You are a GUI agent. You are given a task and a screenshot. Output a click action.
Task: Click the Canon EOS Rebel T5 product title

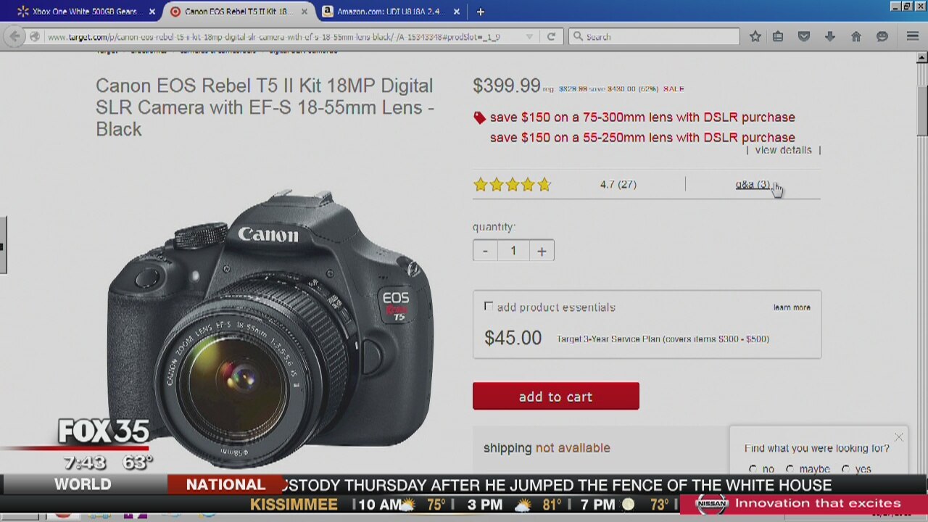tap(265, 107)
